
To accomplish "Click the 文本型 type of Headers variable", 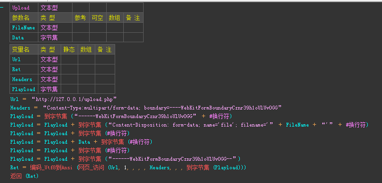I will point(49,79).
